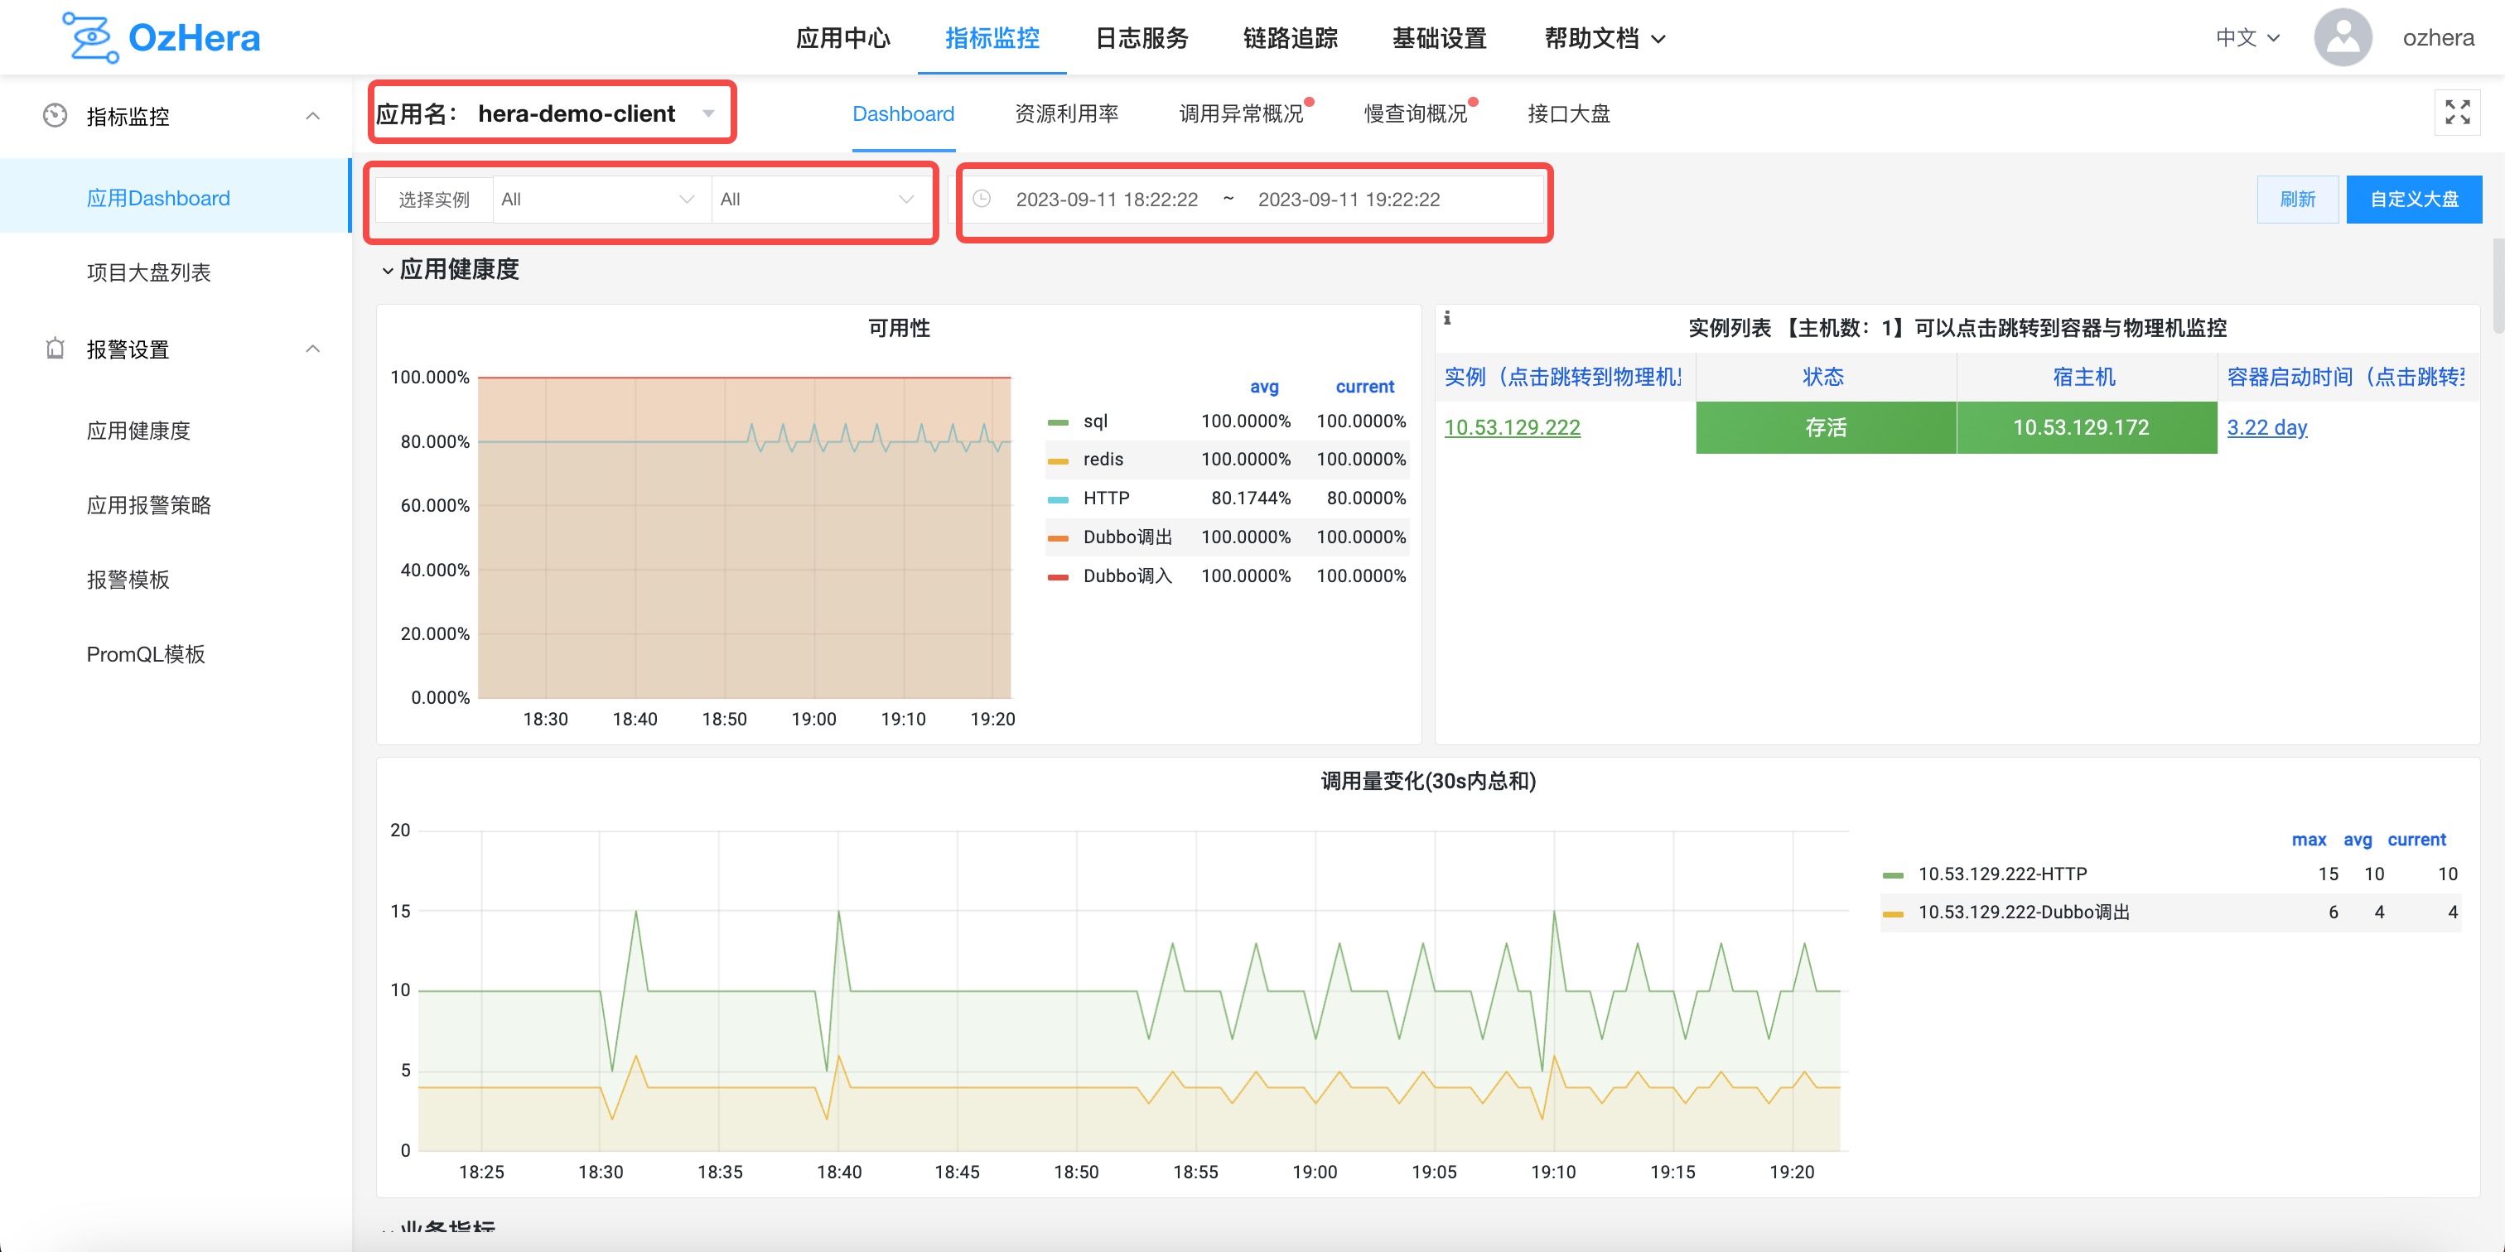Click the 自定义大盘 button
The image size is (2505, 1252).
coord(2414,200)
